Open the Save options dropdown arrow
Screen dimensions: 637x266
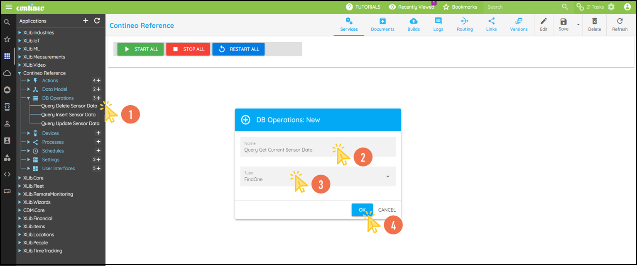coord(578,25)
